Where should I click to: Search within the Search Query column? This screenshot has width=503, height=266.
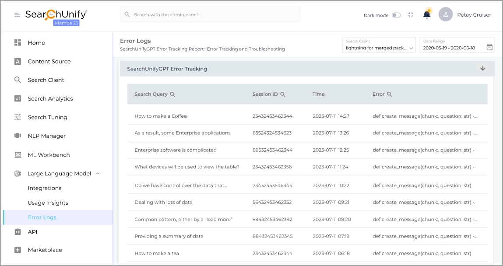[x=172, y=94]
